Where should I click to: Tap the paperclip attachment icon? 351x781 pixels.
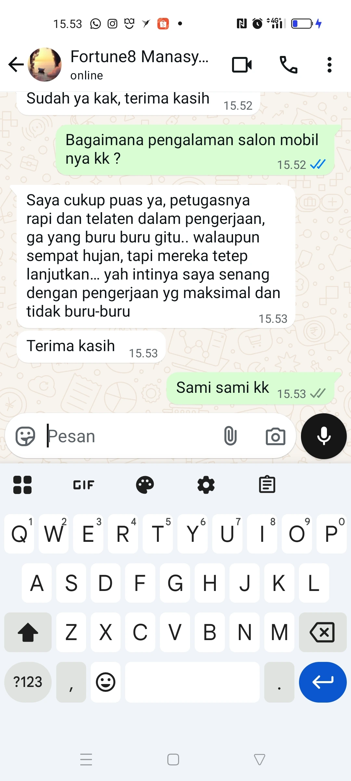tap(230, 436)
